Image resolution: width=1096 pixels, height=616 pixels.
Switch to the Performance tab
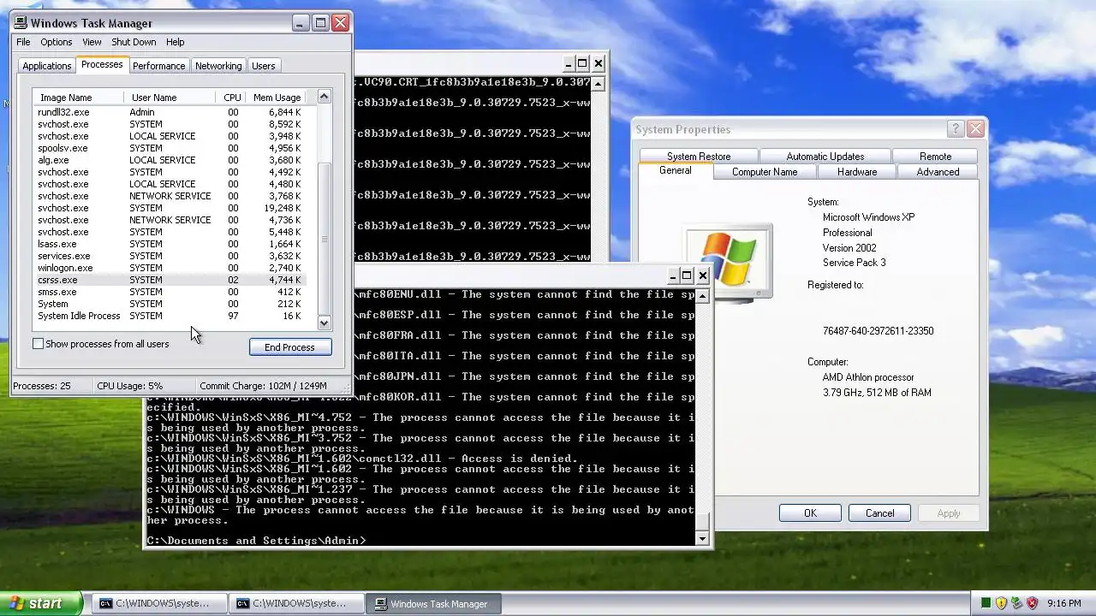pyautogui.click(x=158, y=66)
